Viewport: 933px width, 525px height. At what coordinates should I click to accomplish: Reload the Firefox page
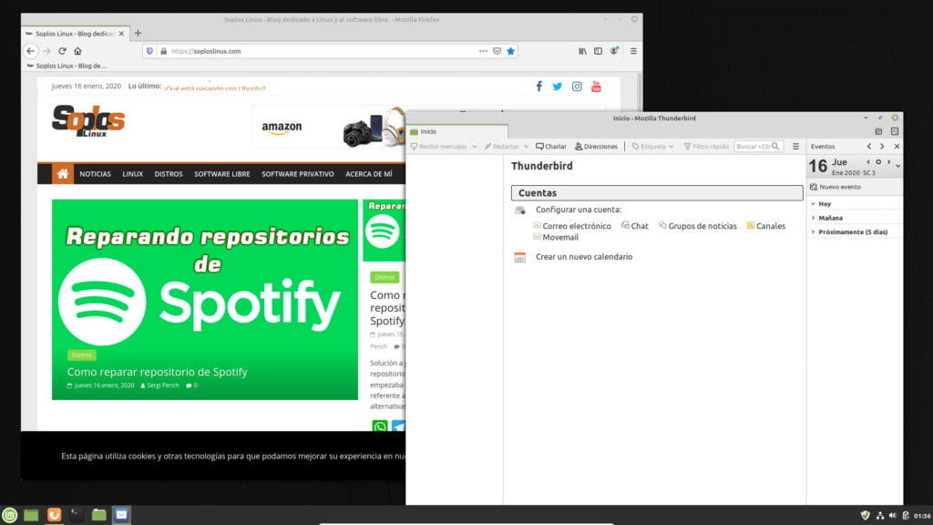[x=62, y=51]
